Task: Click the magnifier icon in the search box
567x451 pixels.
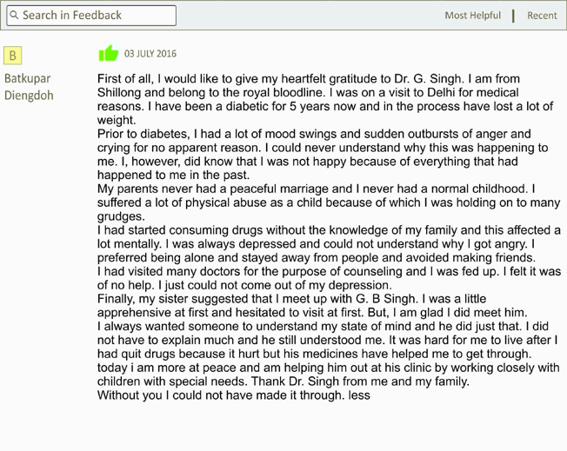Action: (14, 15)
